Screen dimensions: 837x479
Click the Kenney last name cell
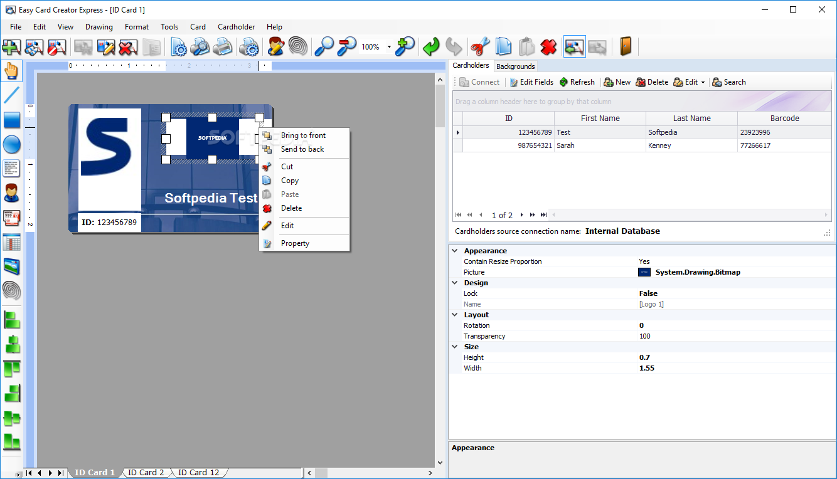click(x=691, y=145)
